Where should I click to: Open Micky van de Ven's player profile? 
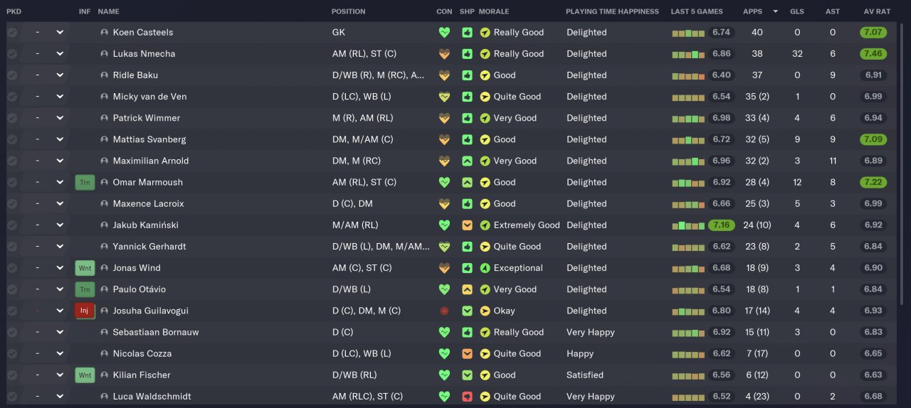coord(149,97)
